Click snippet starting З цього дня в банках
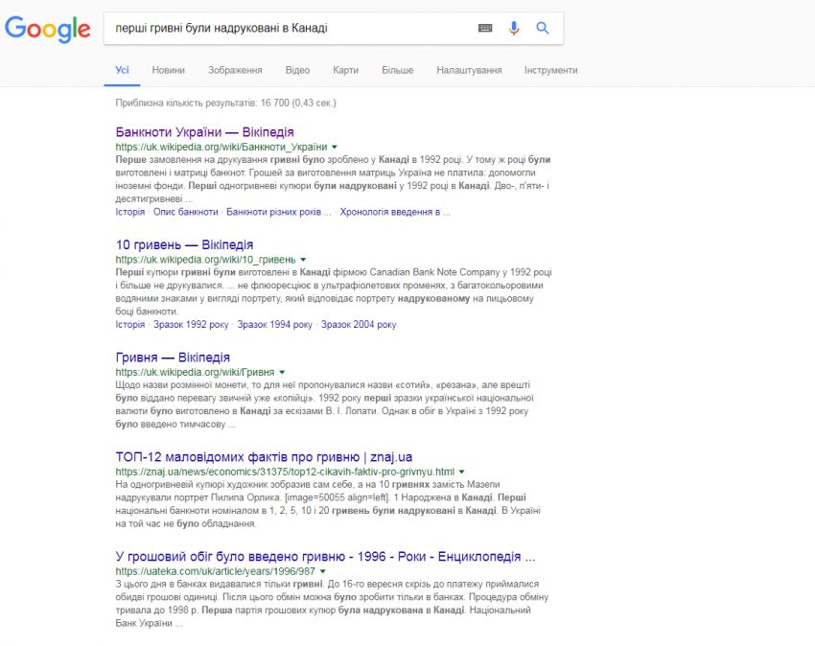815x646 pixels. 332,604
